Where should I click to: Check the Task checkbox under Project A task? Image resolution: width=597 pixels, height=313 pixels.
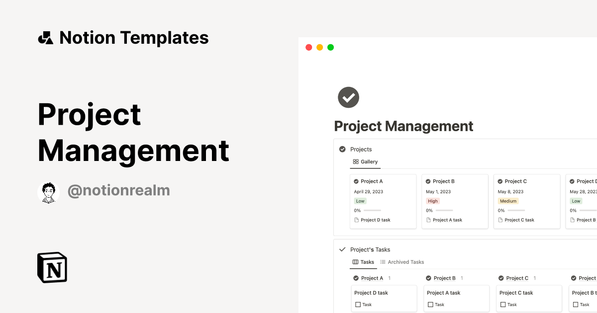point(430,304)
